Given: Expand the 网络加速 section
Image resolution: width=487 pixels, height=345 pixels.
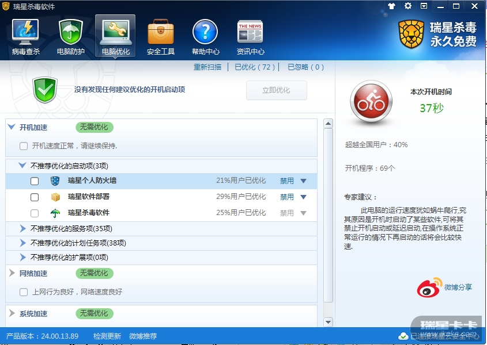Looking at the screenshot, I should (12, 273).
